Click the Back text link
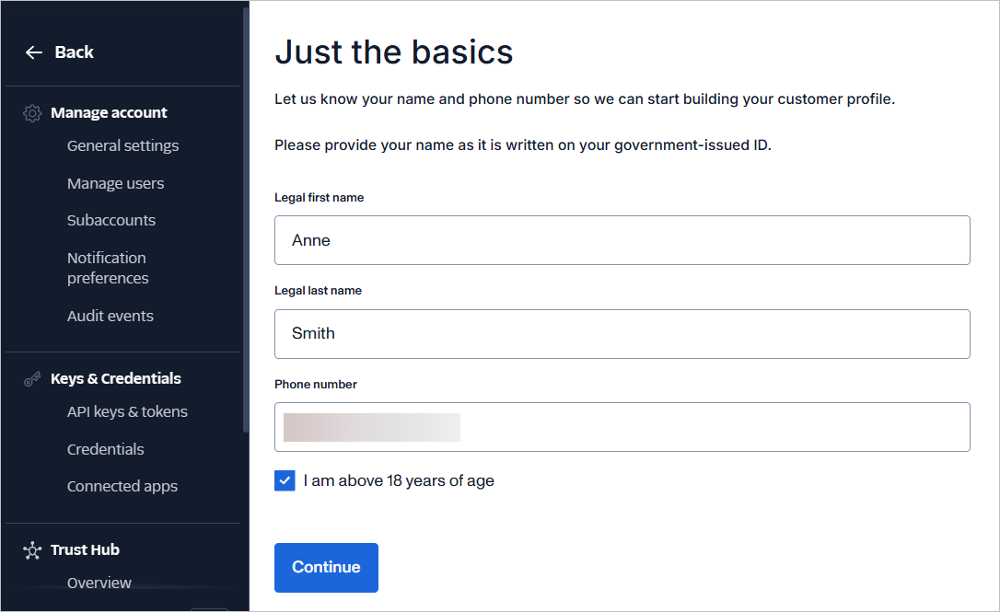Image resolution: width=1000 pixels, height=612 pixels. pyautogui.click(x=74, y=52)
